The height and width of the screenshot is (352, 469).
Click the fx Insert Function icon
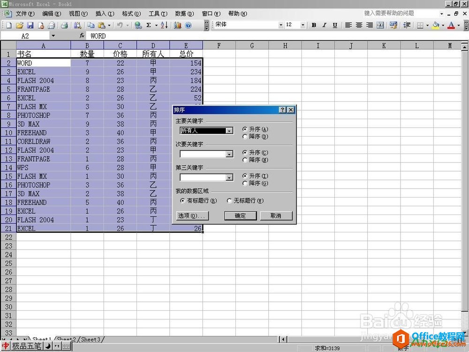tap(82, 36)
